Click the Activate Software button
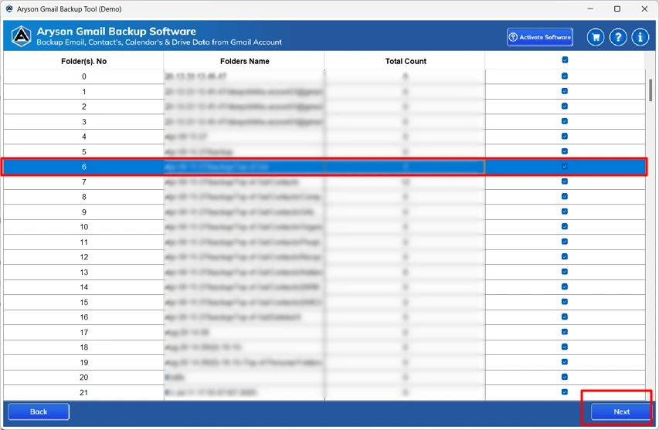Screen dimensions: 659x430 [540, 37]
